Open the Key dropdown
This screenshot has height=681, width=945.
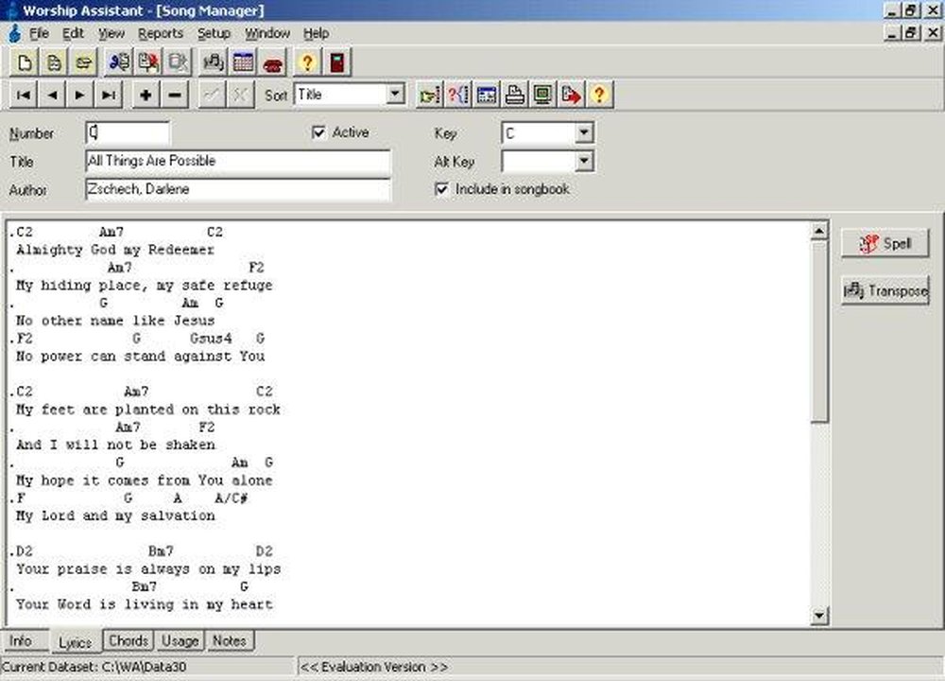pyautogui.click(x=584, y=132)
